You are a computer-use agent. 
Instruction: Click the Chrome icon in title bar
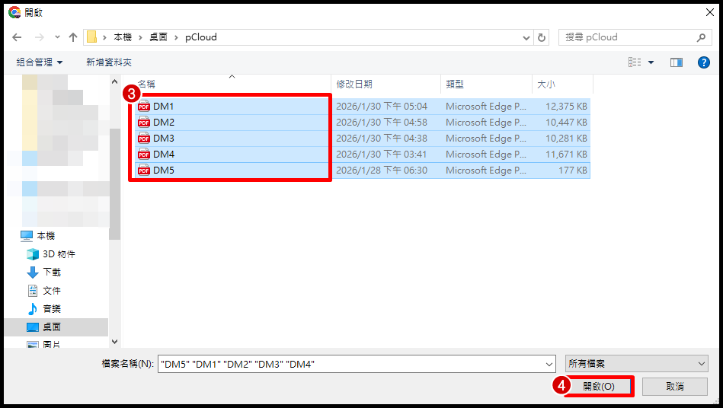pos(14,12)
